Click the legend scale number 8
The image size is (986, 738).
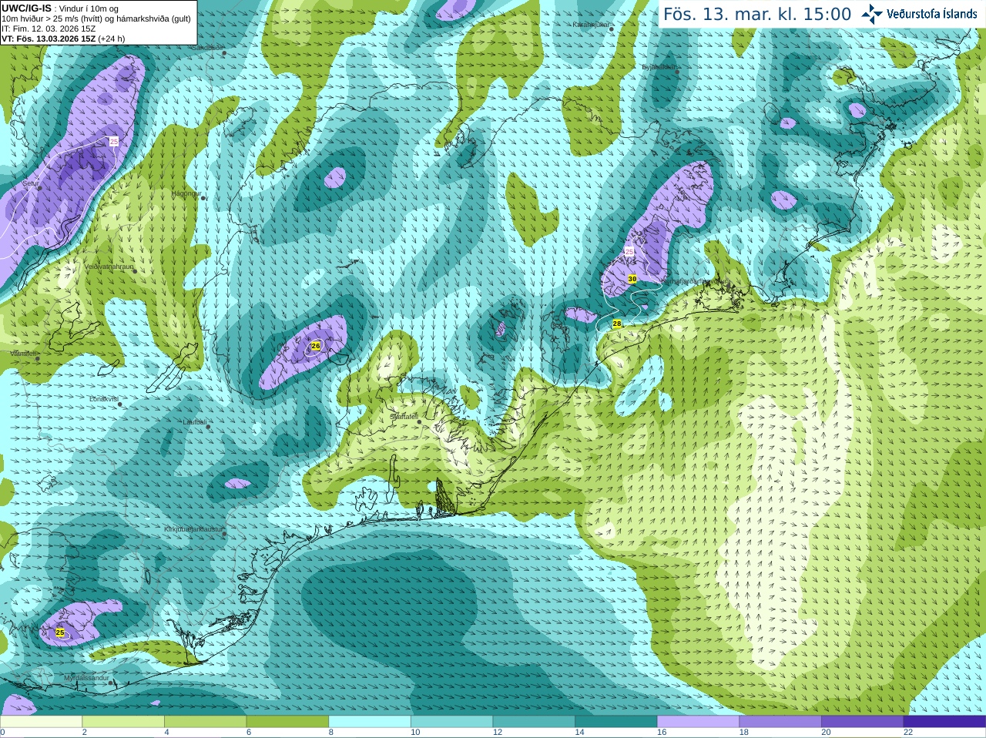(331, 733)
